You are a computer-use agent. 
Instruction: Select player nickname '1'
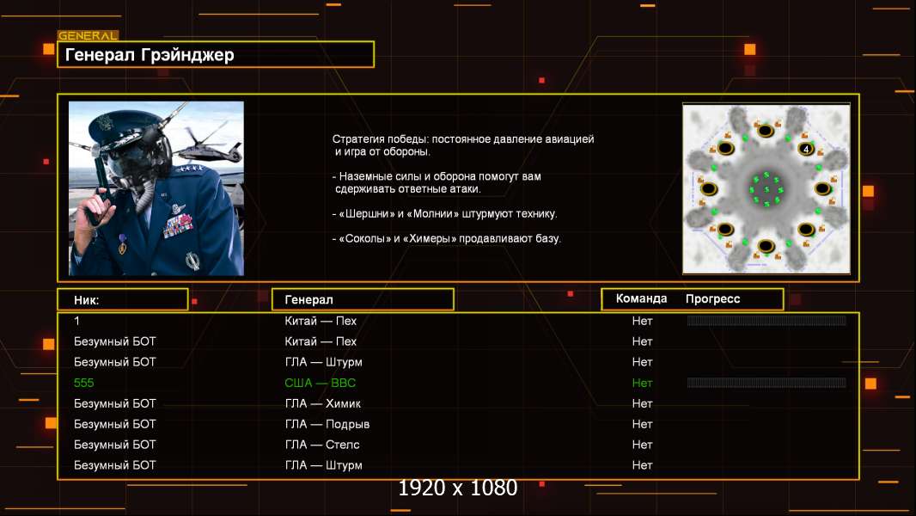(x=77, y=321)
